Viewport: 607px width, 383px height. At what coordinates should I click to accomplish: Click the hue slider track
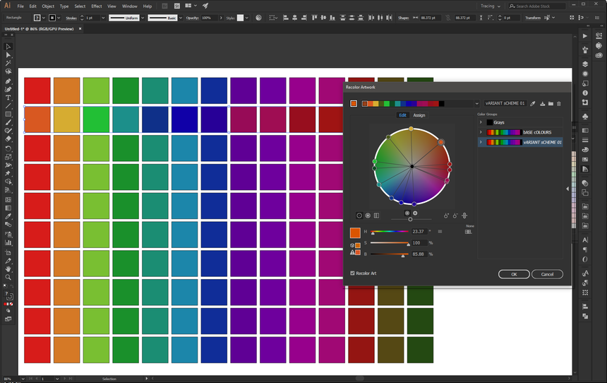pyautogui.click(x=390, y=232)
